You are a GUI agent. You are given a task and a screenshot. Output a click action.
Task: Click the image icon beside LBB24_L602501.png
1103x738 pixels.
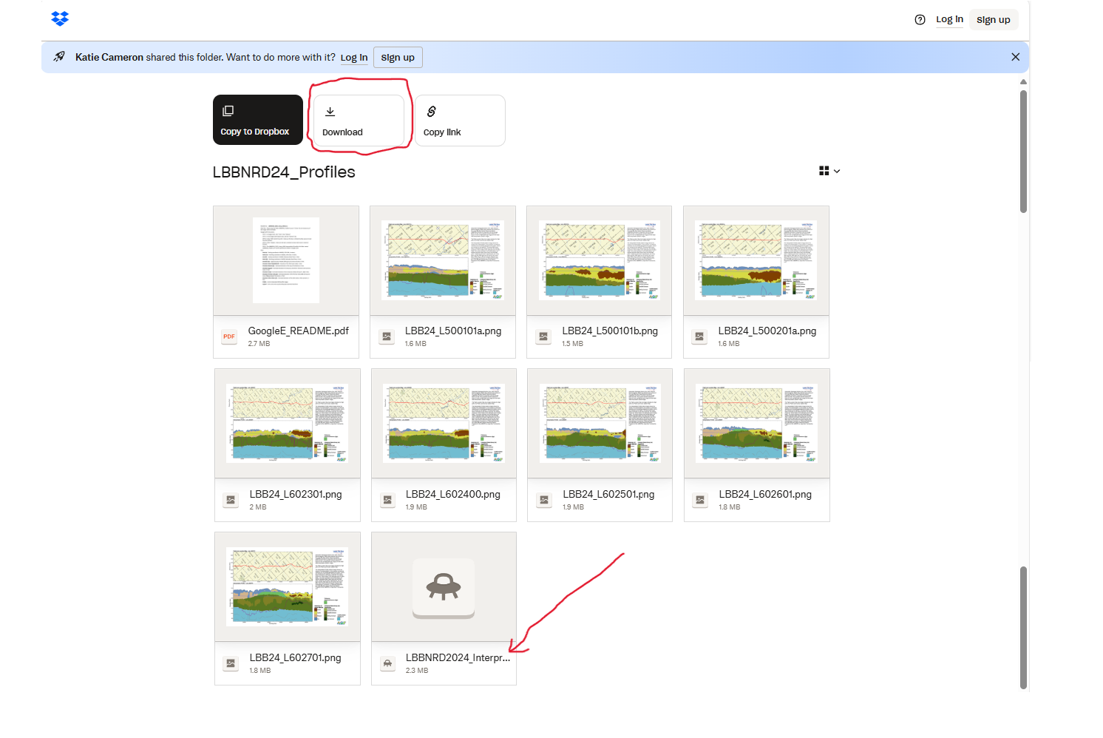pyautogui.click(x=544, y=500)
